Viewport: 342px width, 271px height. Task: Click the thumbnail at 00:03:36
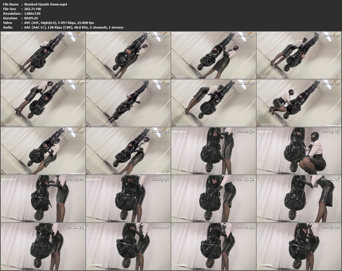(x=129, y=198)
